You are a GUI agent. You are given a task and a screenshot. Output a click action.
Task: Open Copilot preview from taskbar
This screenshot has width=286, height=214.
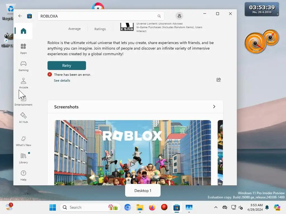coord(277,207)
